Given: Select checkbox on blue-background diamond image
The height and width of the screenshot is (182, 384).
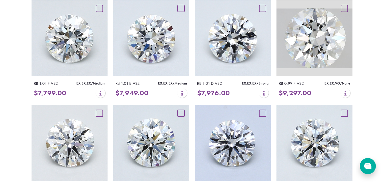Looking at the screenshot, I should click(263, 113).
